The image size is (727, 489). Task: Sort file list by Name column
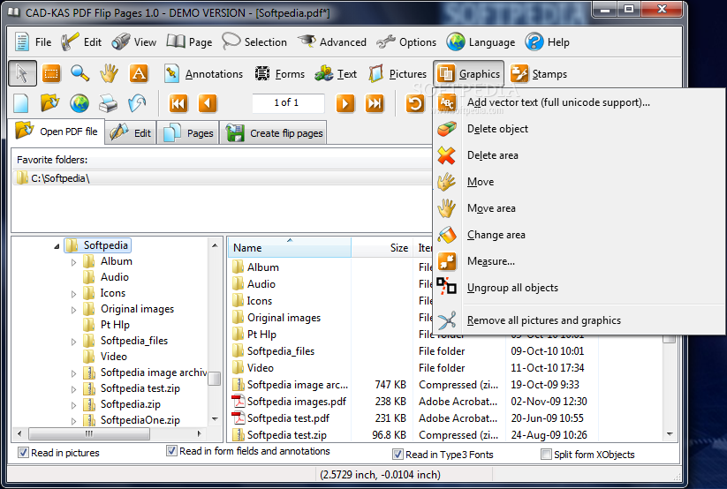point(290,247)
